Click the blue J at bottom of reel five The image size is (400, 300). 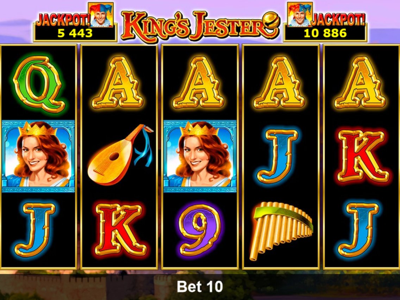point(359,230)
